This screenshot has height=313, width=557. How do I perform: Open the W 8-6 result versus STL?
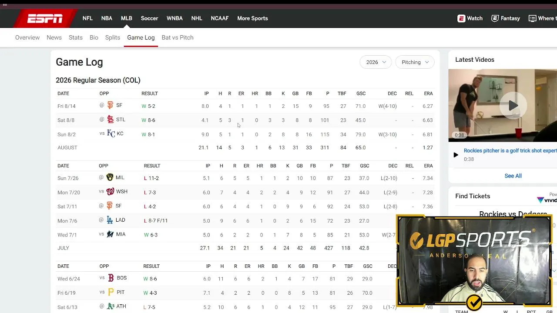148,120
